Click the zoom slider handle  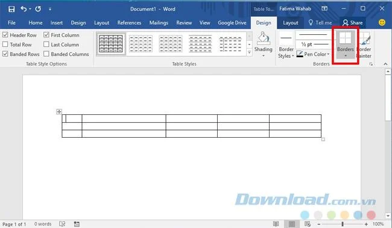tap(343, 224)
